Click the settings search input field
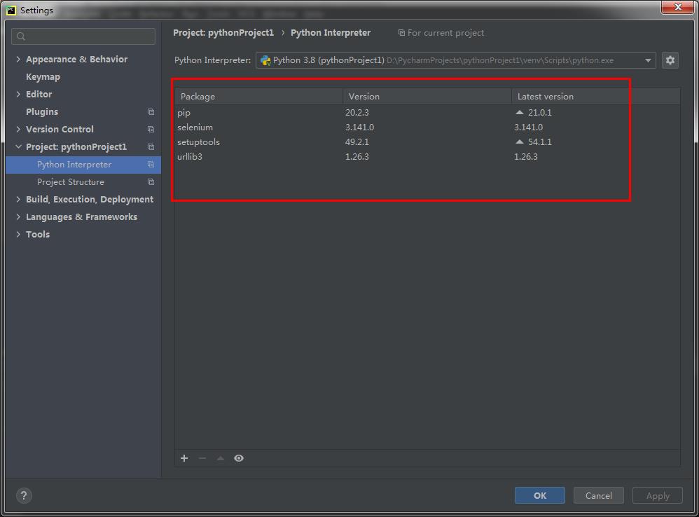The height and width of the screenshot is (517, 699). click(x=83, y=36)
